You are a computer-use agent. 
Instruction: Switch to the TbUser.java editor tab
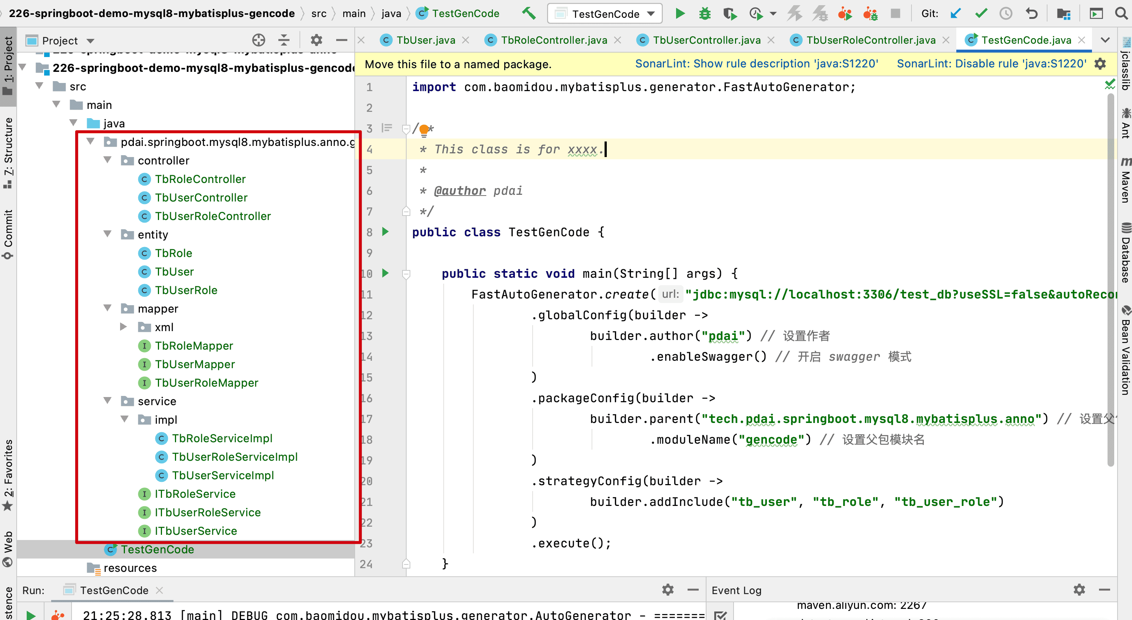pos(425,40)
